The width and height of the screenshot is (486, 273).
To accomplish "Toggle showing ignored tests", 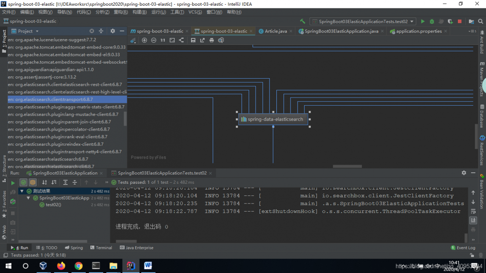I will (x=33, y=183).
